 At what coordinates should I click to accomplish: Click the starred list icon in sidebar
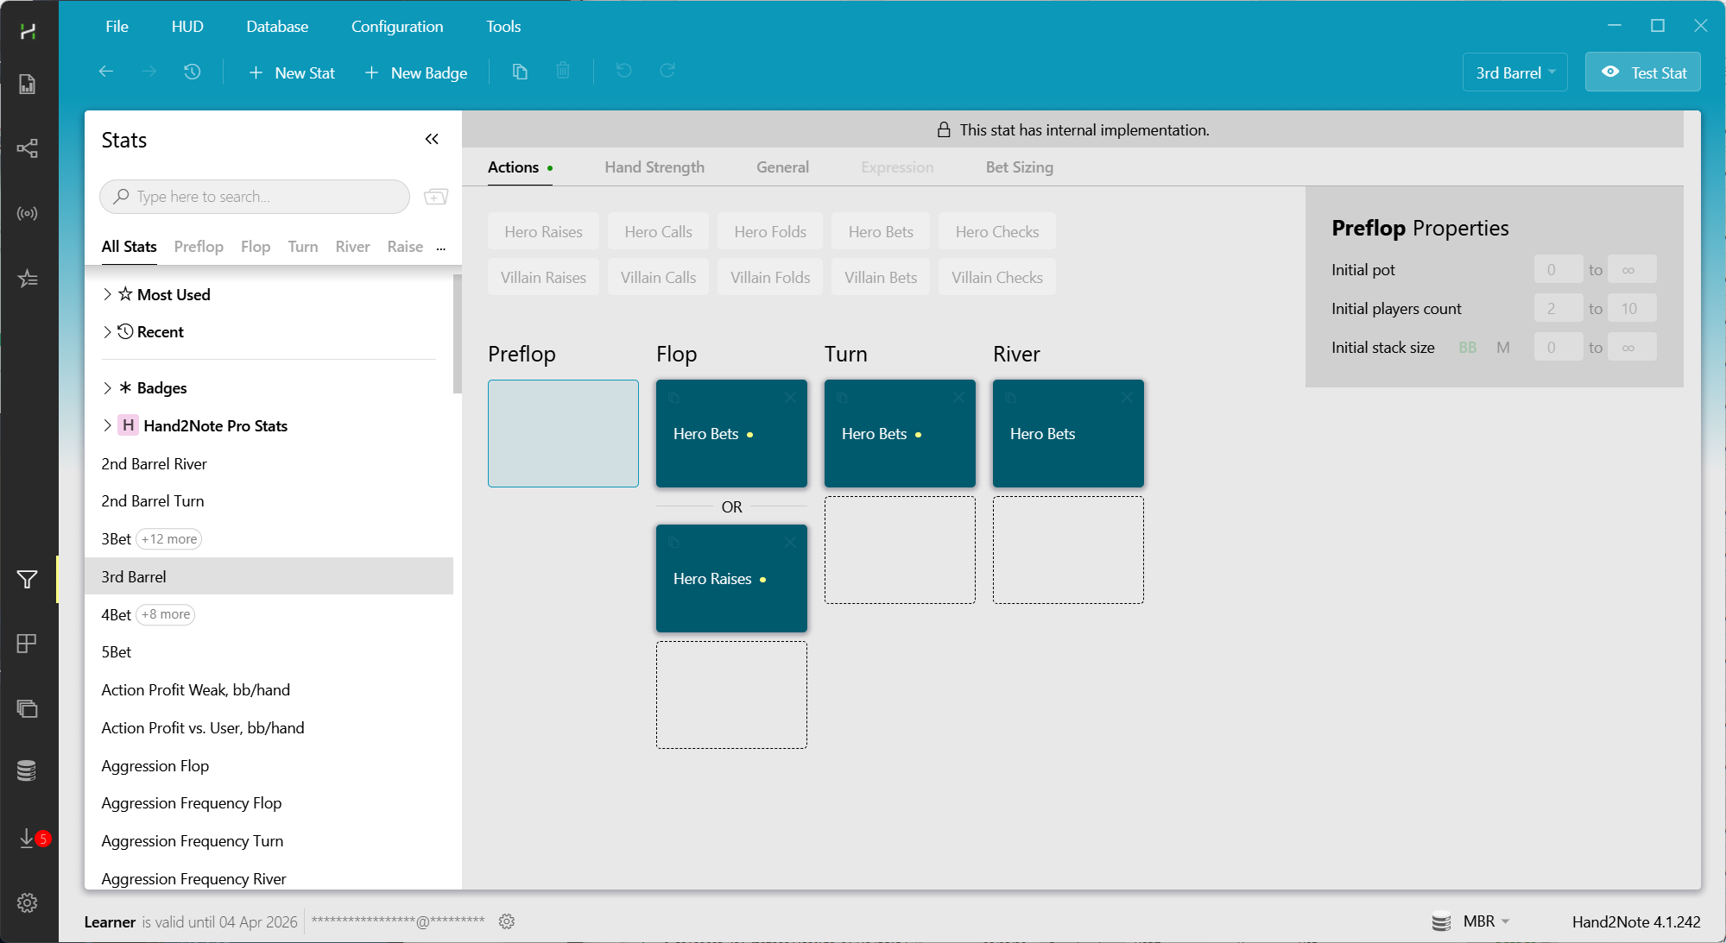(27, 278)
